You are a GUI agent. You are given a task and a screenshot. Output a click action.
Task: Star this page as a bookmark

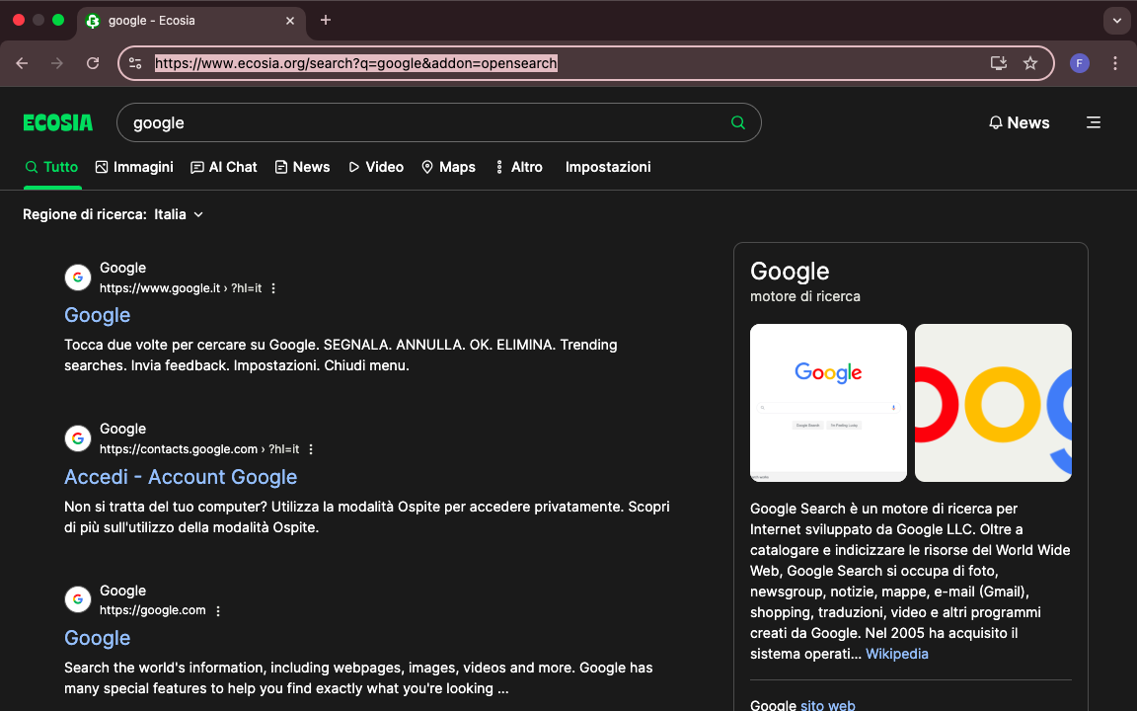coord(1030,62)
